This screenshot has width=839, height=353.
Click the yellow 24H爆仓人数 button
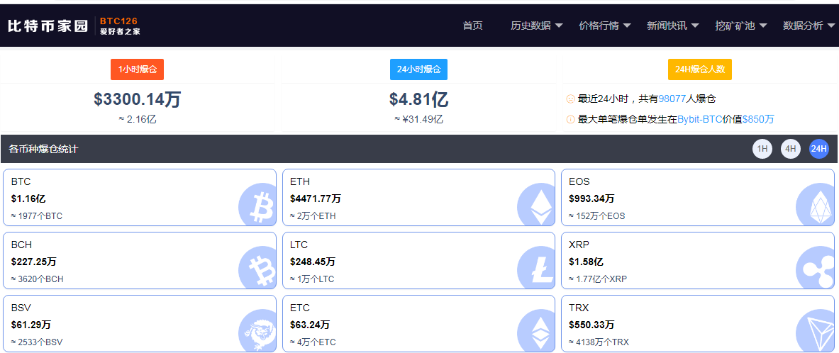(700, 69)
